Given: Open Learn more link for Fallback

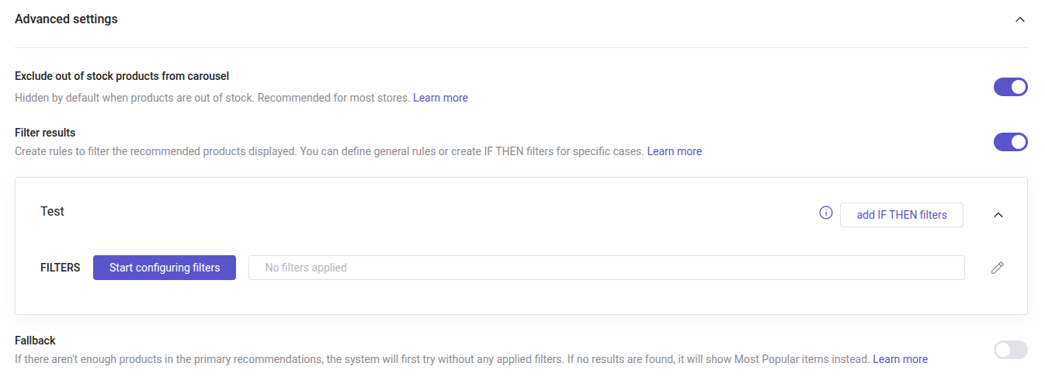Looking at the screenshot, I should (900, 359).
